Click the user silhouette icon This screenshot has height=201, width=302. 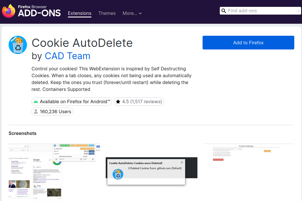36,112
